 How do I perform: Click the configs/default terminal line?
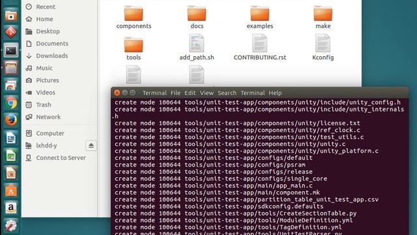(214, 158)
